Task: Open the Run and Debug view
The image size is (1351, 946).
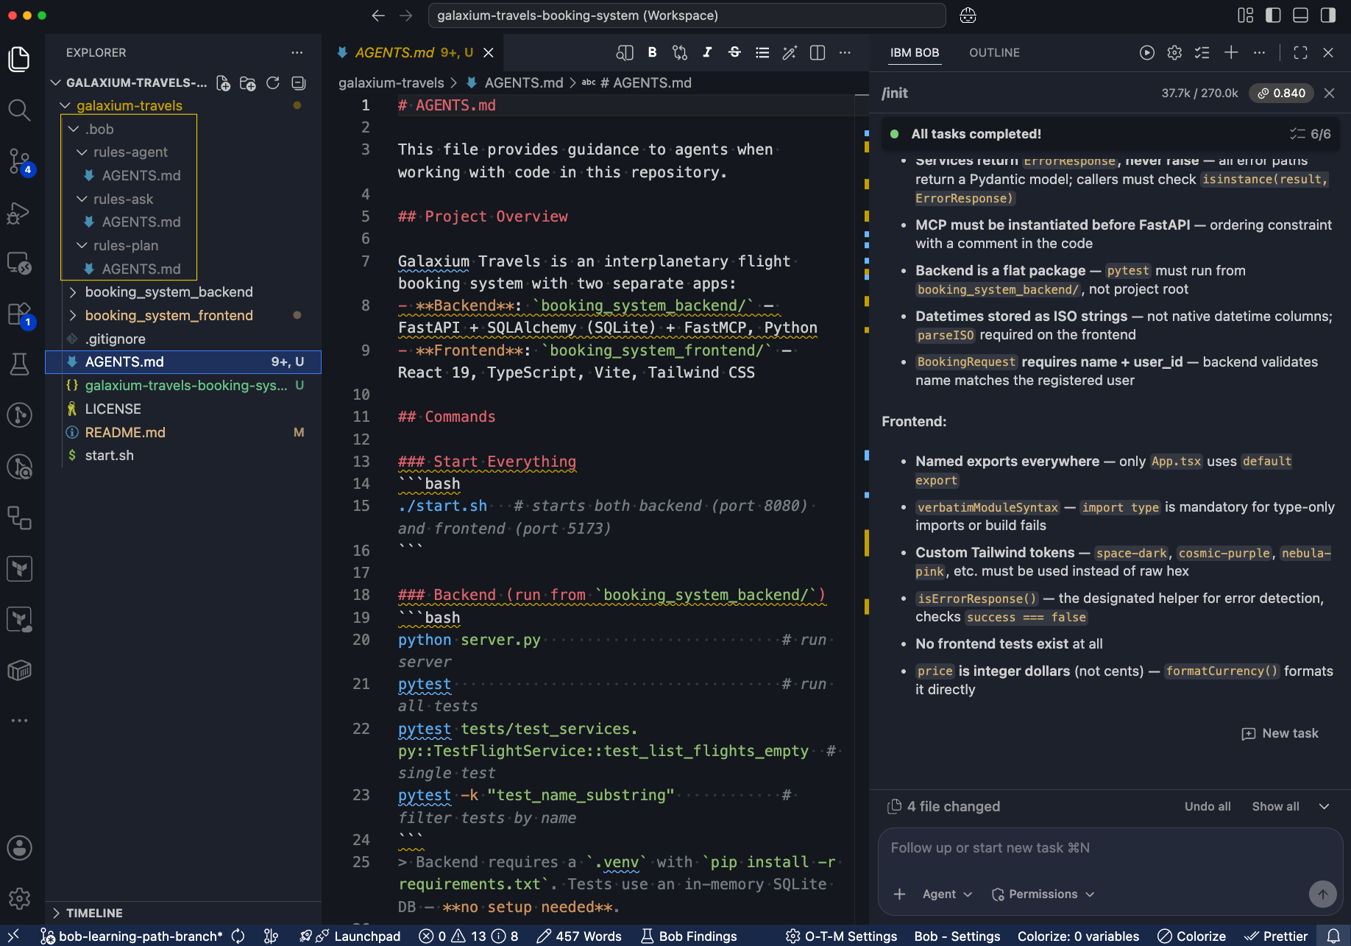Action: tap(19, 212)
